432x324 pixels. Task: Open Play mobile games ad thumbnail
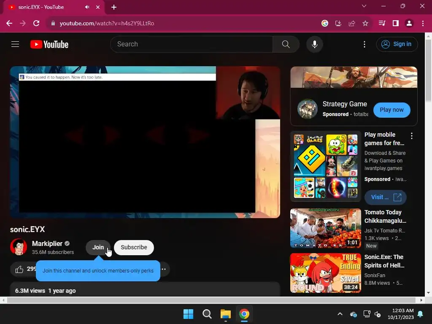[326, 166]
